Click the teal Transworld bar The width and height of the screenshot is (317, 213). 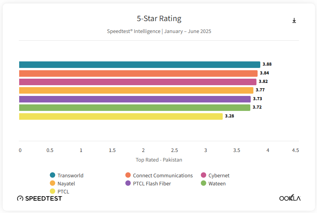[x=140, y=64]
